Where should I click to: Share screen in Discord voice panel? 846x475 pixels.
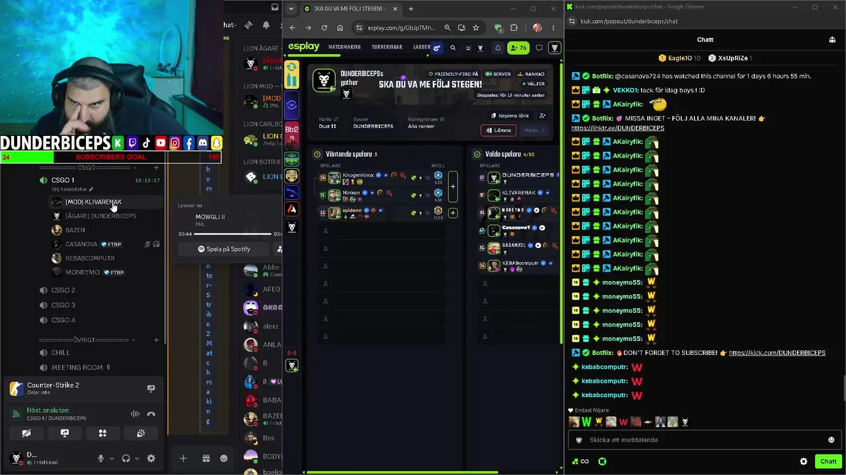click(x=64, y=433)
